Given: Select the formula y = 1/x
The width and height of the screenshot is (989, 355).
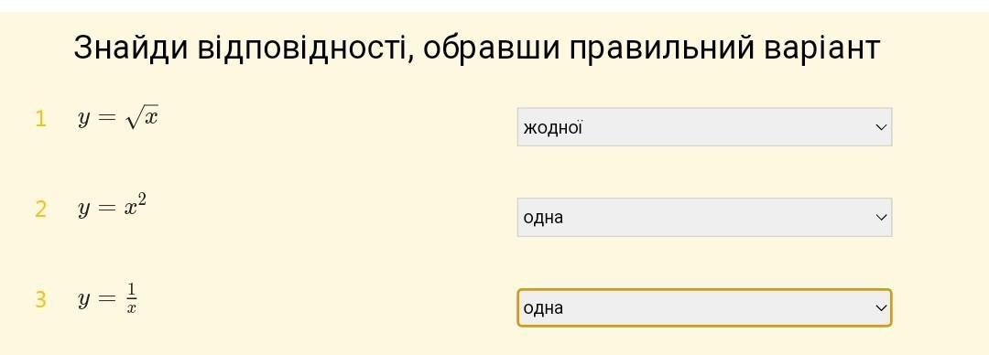Looking at the screenshot, I should (x=107, y=298).
